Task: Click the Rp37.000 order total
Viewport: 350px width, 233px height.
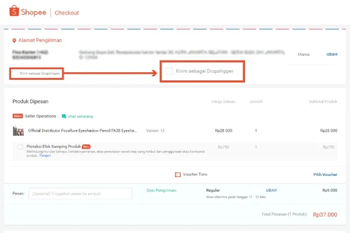Action: (x=325, y=215)
